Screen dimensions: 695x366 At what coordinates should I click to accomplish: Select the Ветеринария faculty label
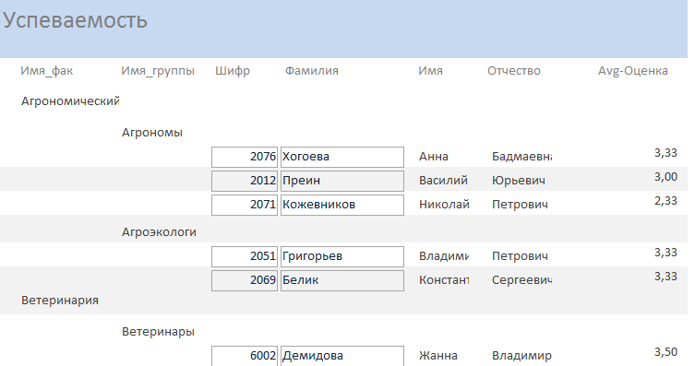60,300
